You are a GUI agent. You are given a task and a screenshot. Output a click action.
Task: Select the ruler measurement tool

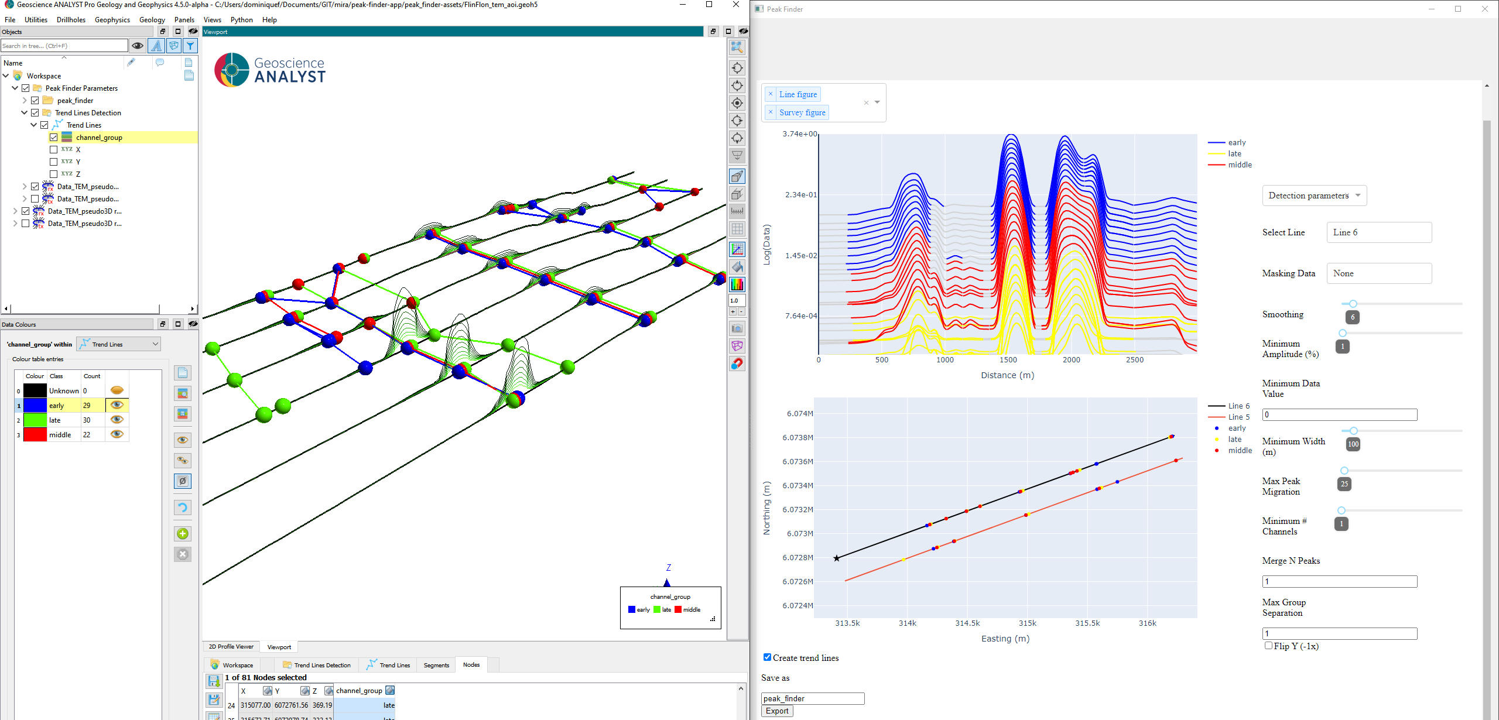point(737,211)
